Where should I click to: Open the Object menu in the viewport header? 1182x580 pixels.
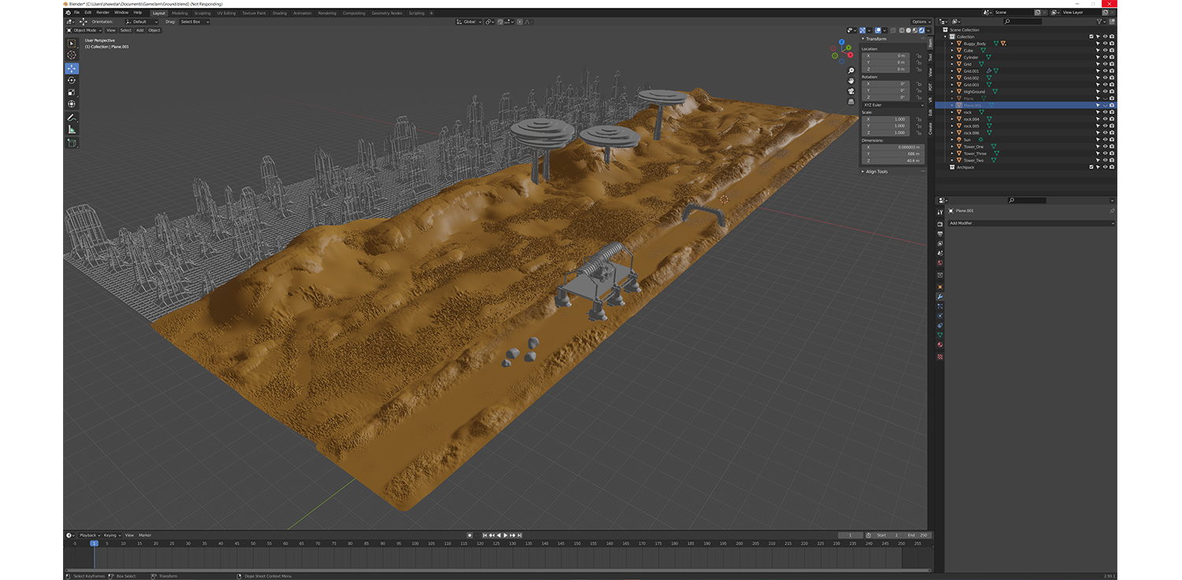tap(154, 31)
